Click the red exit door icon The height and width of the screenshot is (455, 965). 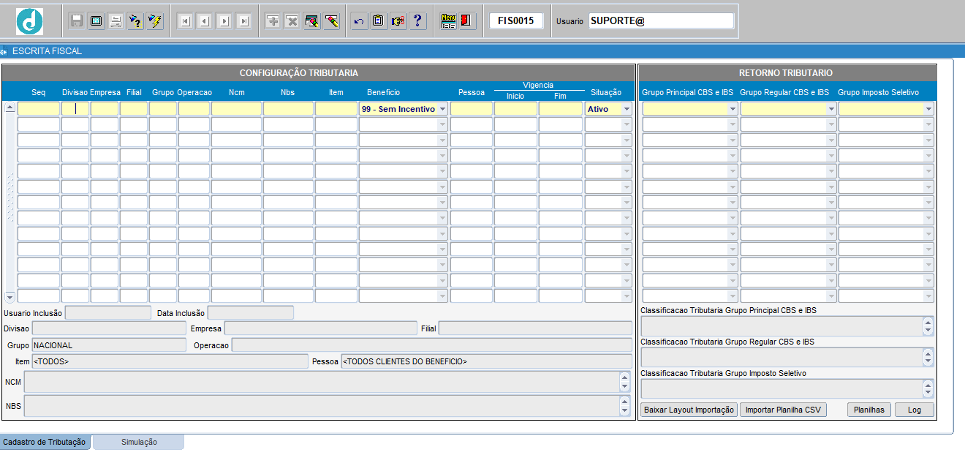467,21
